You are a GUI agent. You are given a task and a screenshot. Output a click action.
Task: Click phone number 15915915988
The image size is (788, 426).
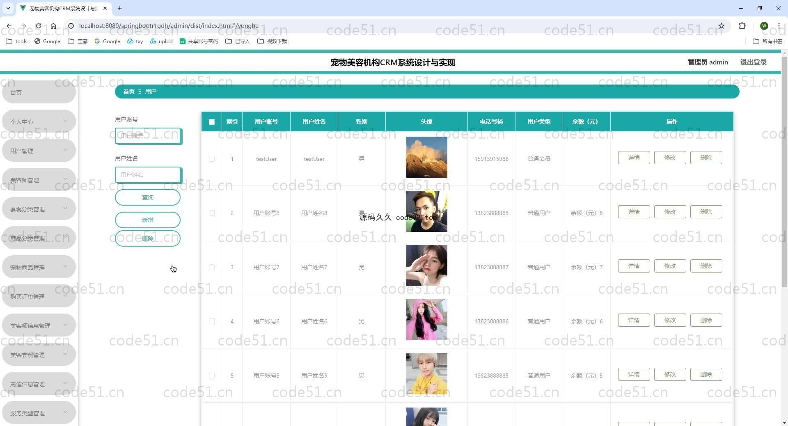491,159
